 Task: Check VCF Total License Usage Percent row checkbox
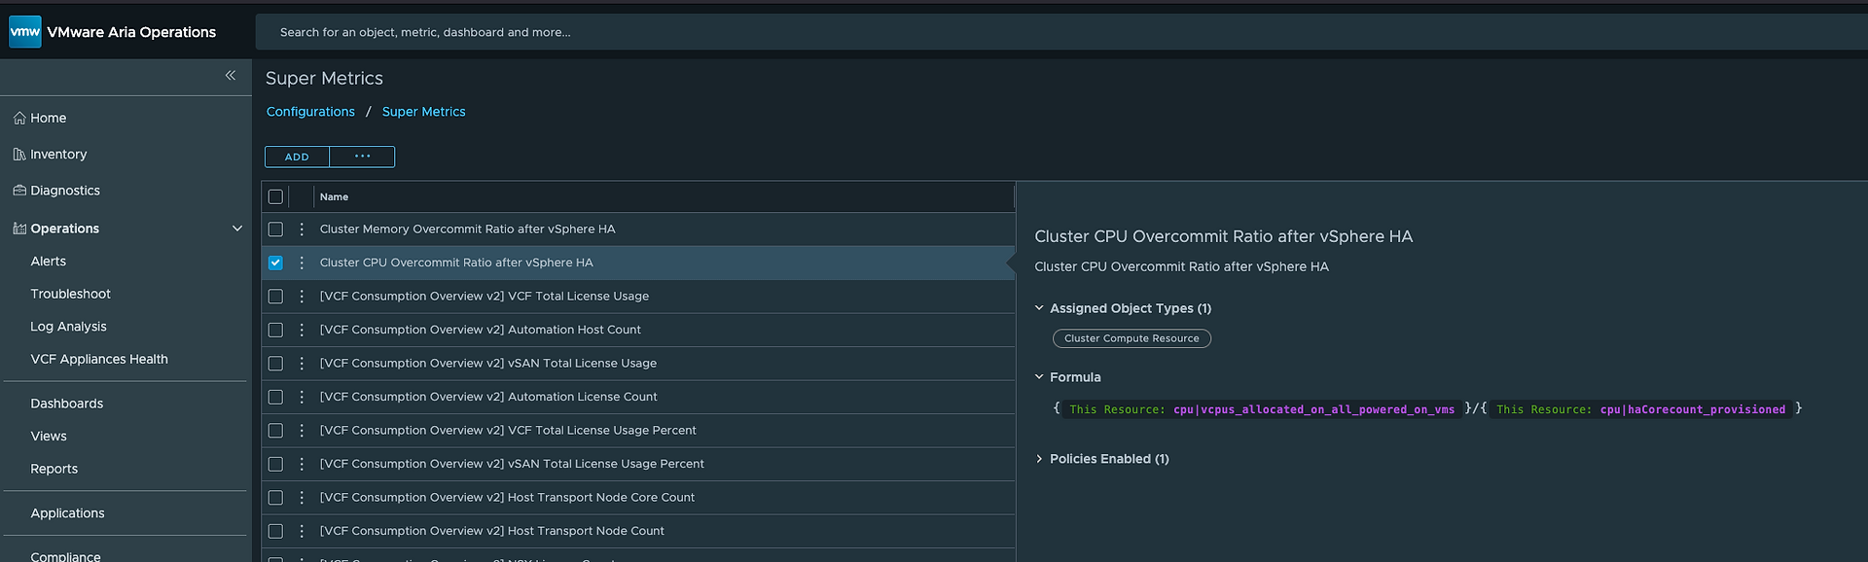275,431
